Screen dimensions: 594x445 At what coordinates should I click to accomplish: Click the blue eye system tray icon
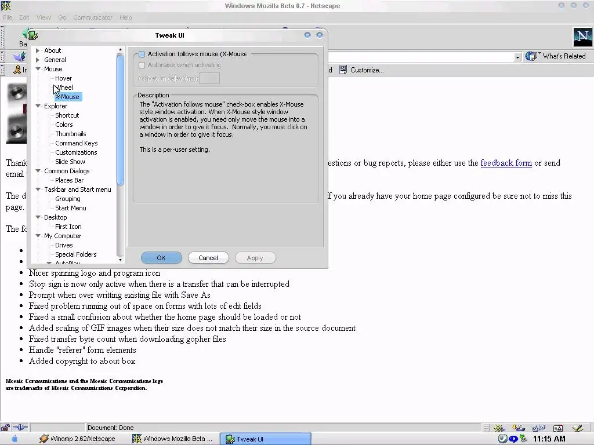point(513,439)
